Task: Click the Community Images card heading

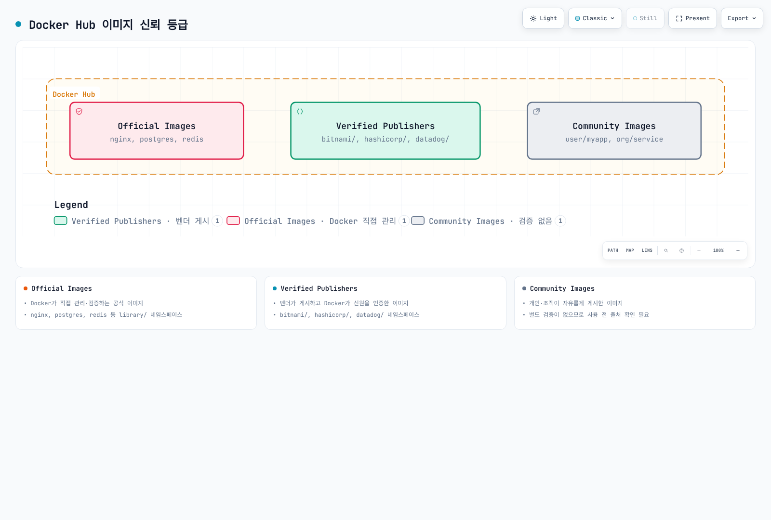Action: pos(562,288)
